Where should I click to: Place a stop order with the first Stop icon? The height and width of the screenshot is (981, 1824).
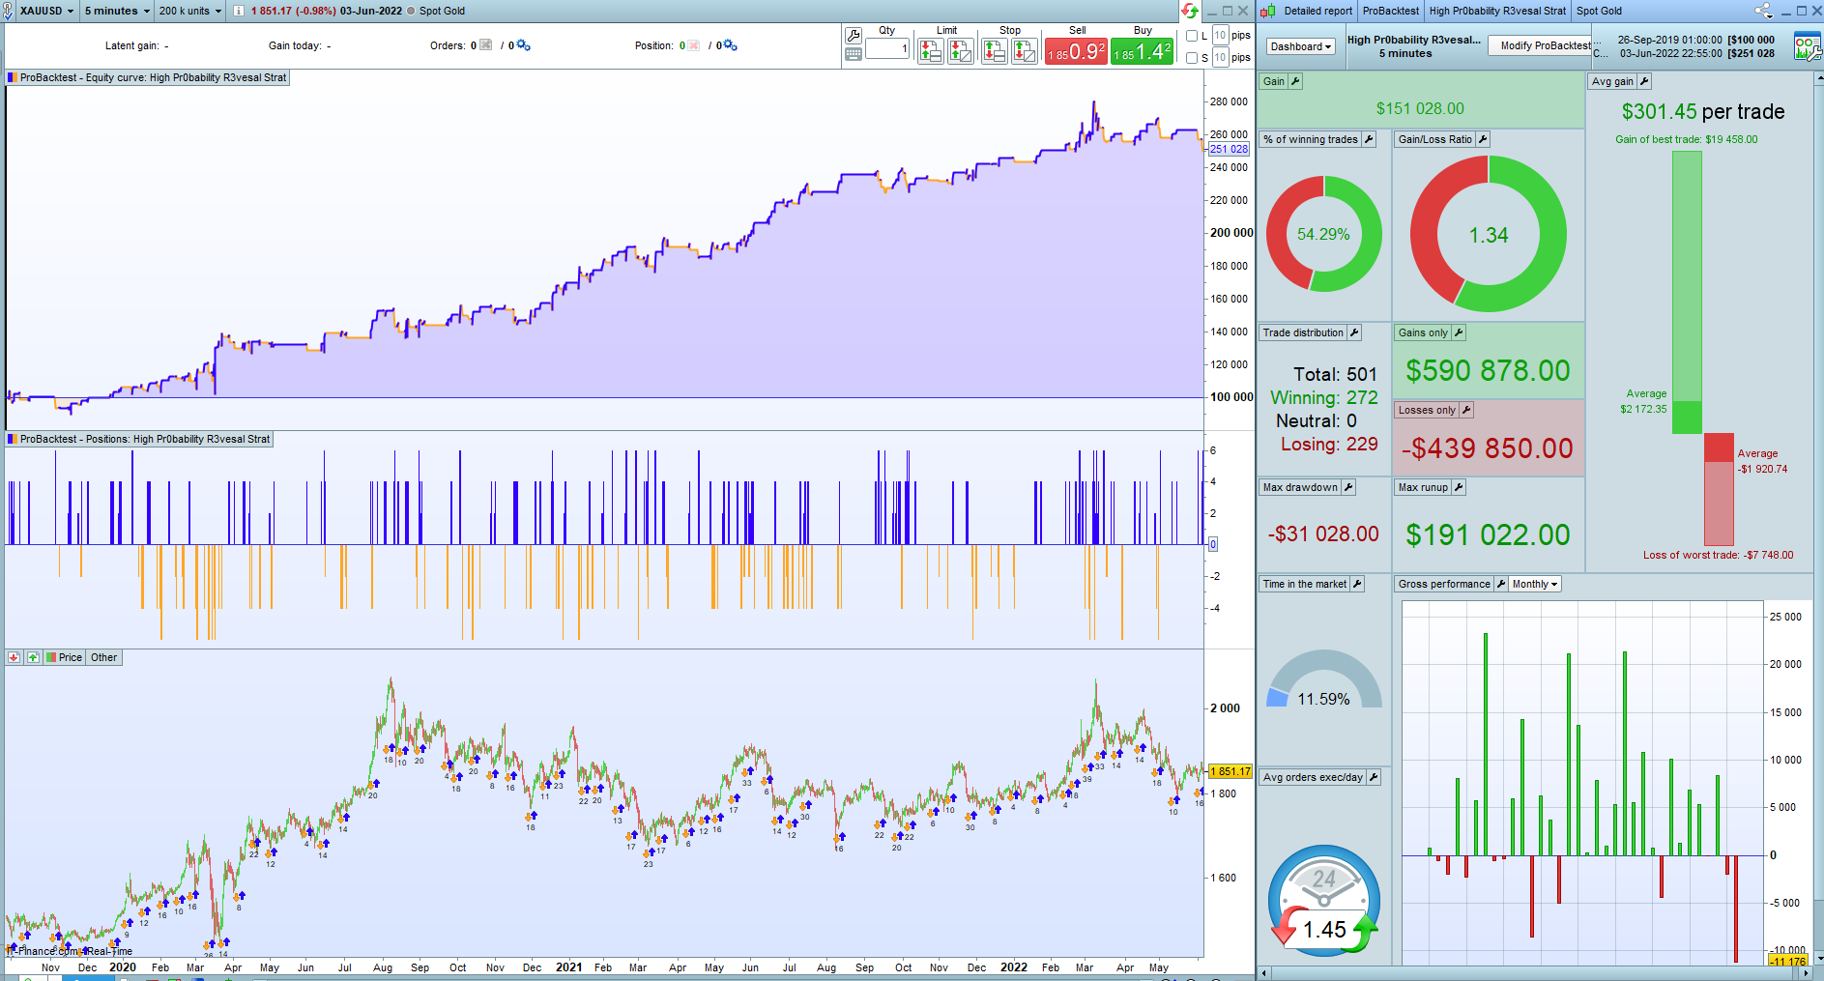(995, 51)
